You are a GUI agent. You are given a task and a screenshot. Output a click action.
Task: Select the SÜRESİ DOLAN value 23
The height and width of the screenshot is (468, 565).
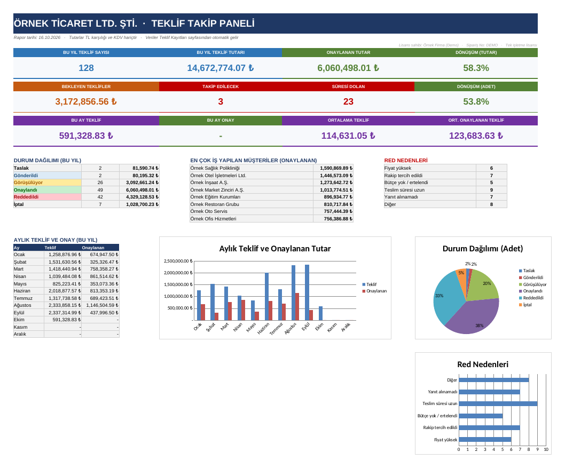tap(348, 101)
